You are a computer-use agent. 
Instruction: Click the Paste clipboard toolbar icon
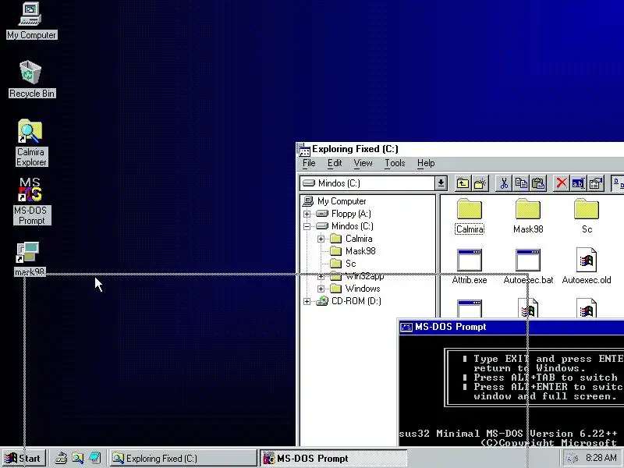[538, 183]
